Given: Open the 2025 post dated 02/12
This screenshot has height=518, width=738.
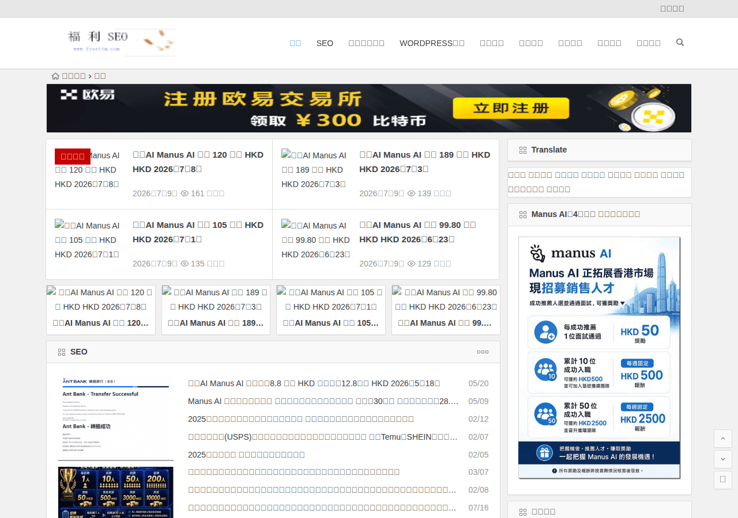Looking at the screenshot, I should pyautogui.click(x=301, y=419).
